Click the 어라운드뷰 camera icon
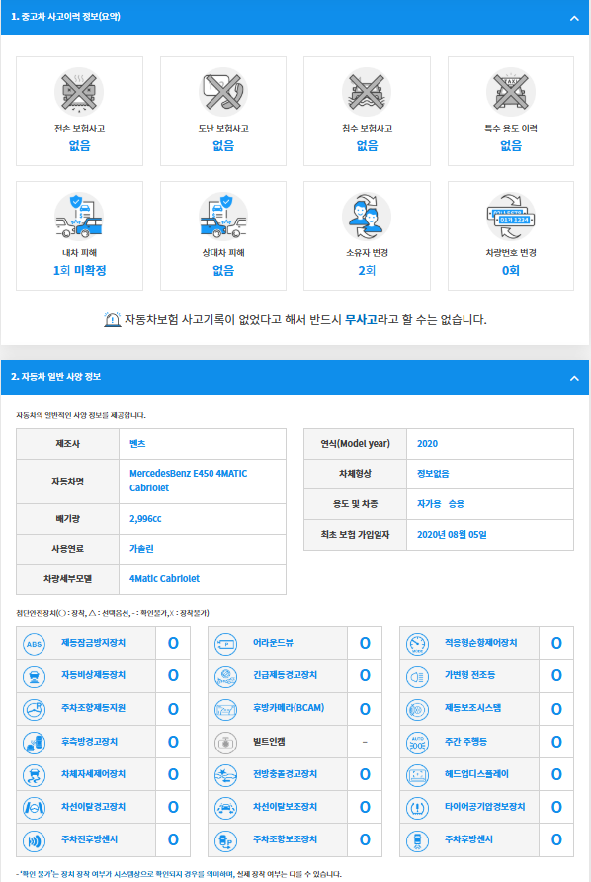The image size is (591, 882). coord(225,644)
